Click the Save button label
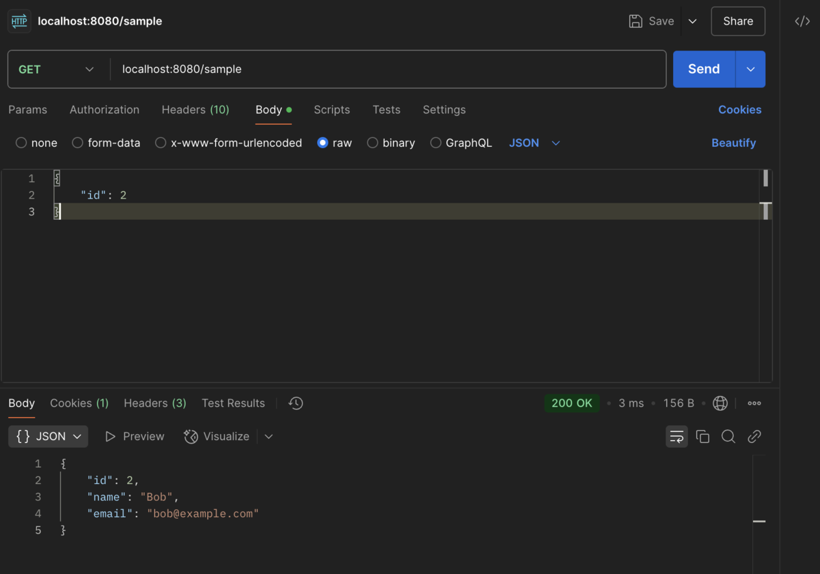The width and height of the screenshot is (820, 574). [x=661, y=21]
